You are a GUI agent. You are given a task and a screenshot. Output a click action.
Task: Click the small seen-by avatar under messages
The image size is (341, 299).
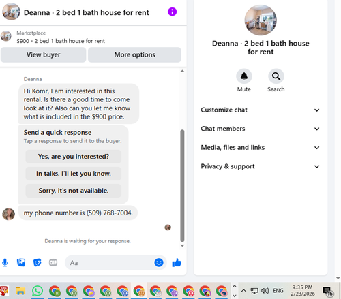(168, 227)
